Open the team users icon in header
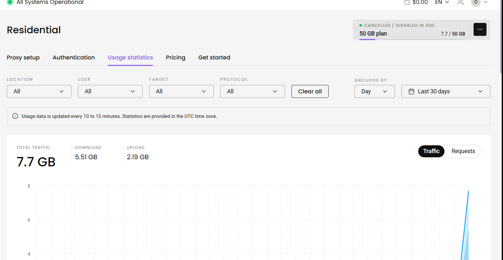The width and height of the screenshot is (503, 260). point(461,2)
